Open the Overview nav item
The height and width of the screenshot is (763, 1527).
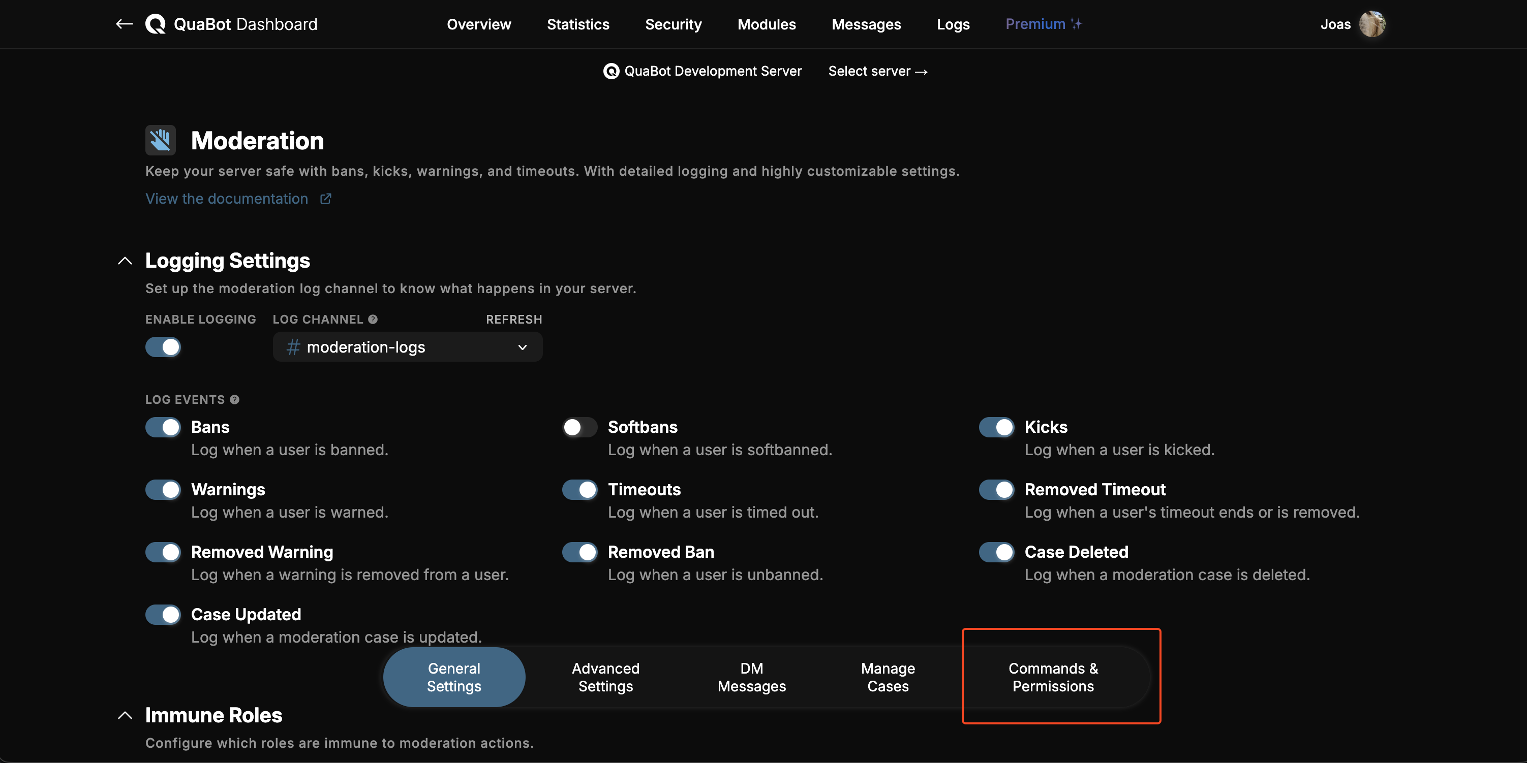(x=479, y=24)
